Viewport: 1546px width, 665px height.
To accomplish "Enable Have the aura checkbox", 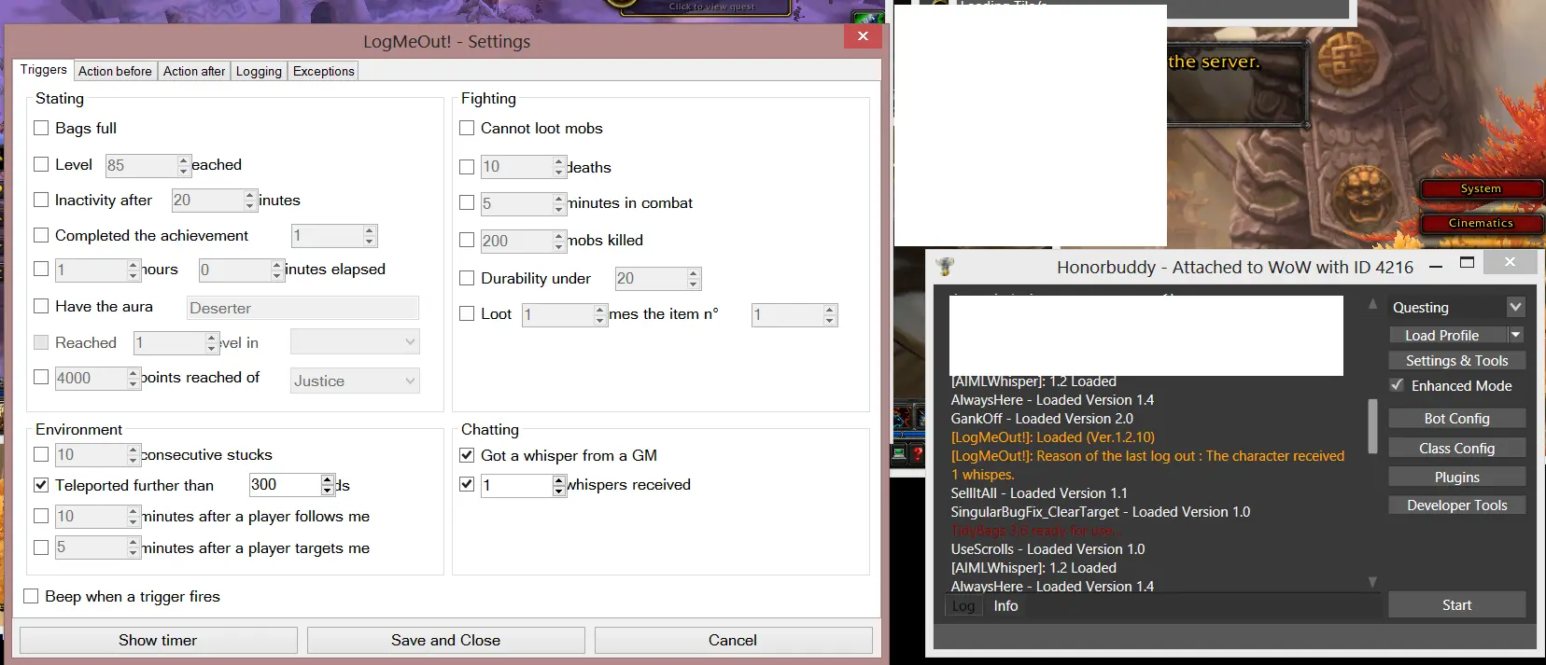I will click(x=41, y=306).
